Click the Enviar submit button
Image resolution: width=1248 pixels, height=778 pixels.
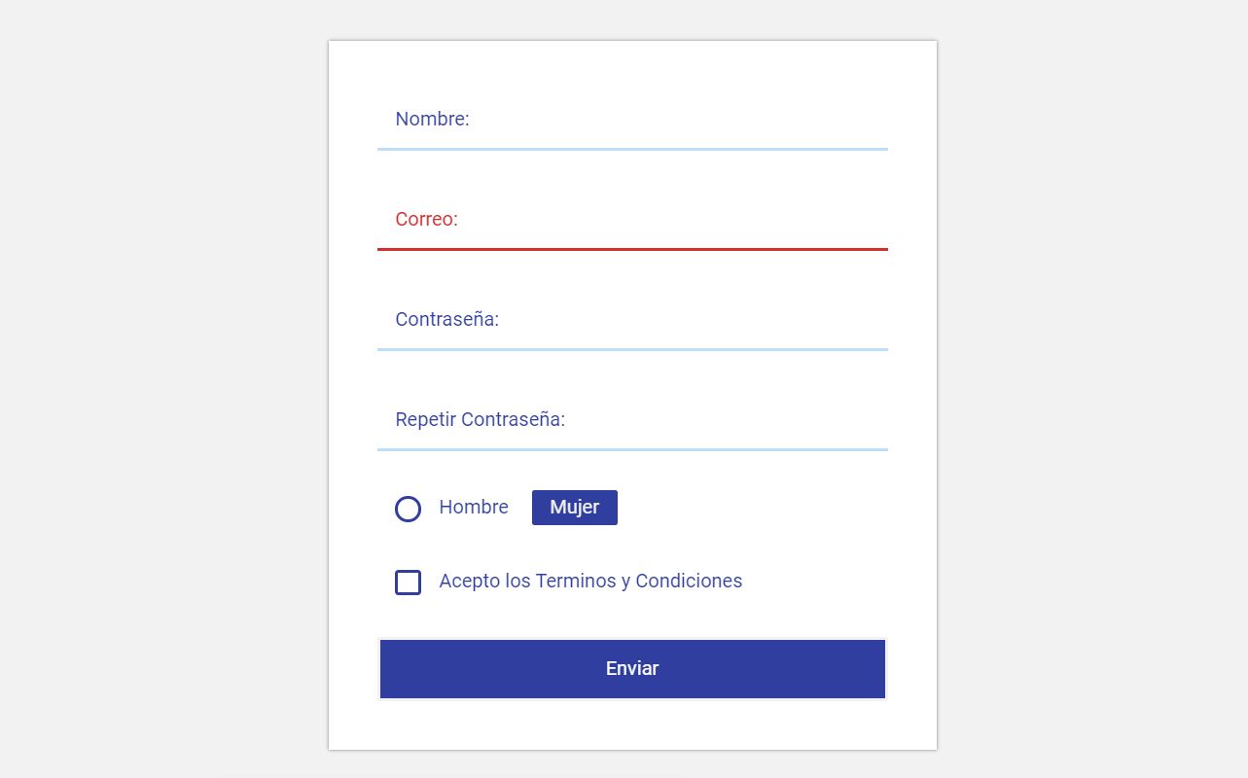(x=632, y=668)
